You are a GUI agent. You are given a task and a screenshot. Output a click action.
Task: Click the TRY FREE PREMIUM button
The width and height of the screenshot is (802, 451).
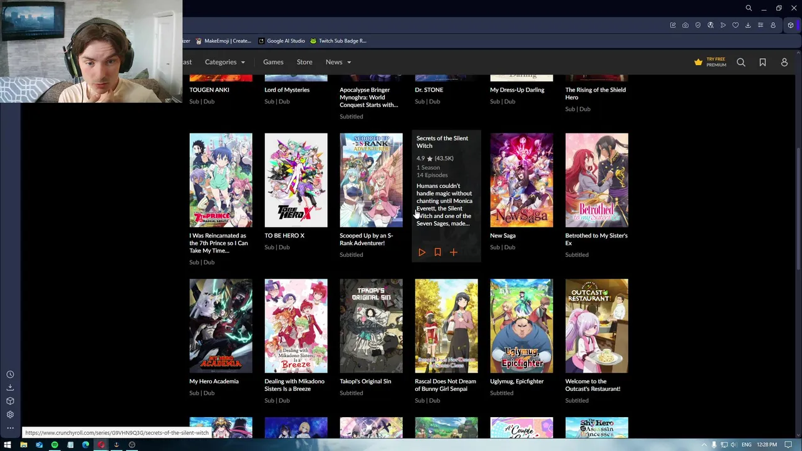[x=711, y=62]
